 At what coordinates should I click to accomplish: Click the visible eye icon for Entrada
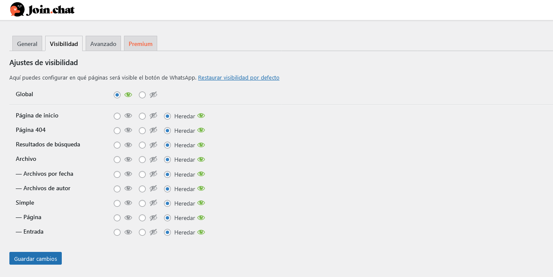[128, 232]
